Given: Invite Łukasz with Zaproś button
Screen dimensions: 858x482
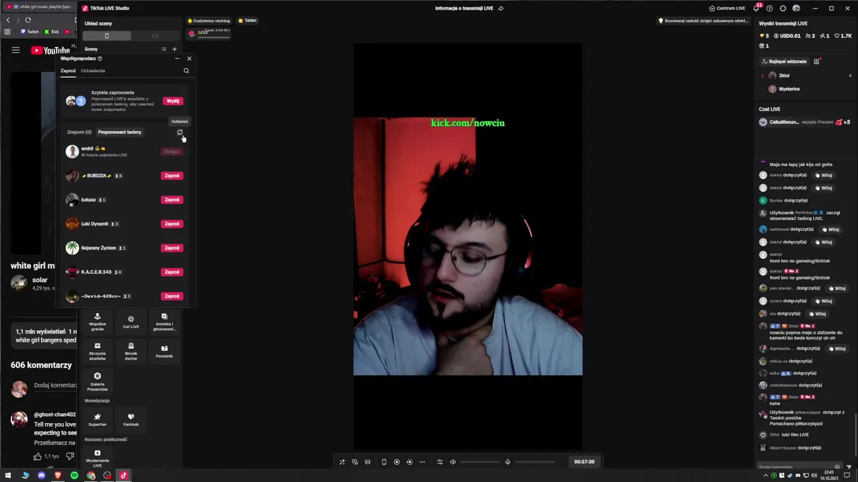Looking at the screenshot, I should [x=172, y=199].
